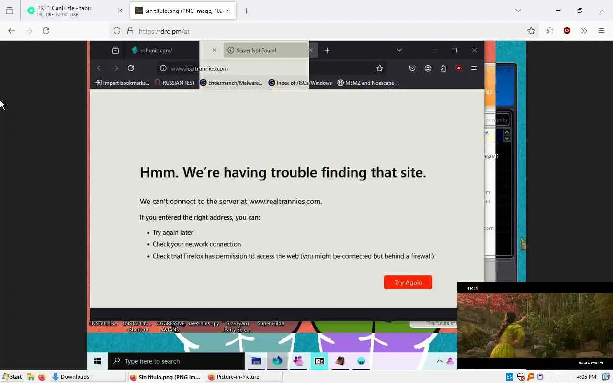Click quick launch folder icon beside Start
Image resolution: width=613 pixels, height=383 pixels.
31,377
